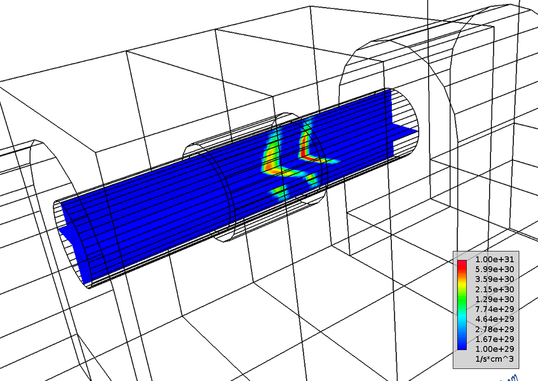
Task: Click the 3.59e+30 legend value
Action: tap(494, 279)
